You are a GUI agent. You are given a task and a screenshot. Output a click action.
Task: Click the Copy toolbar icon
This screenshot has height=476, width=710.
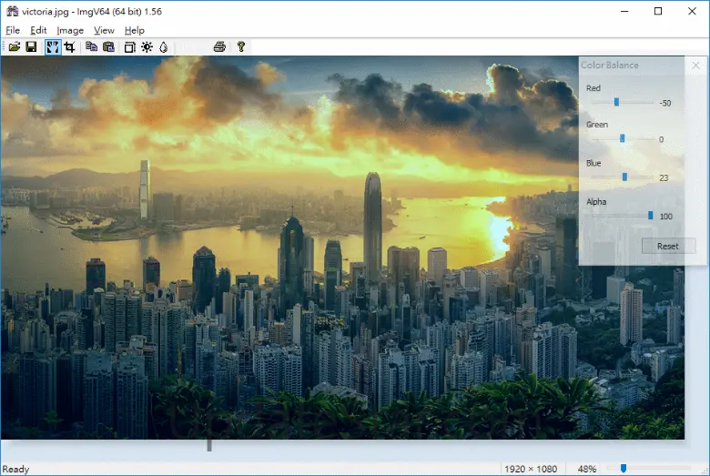(91, 46)
